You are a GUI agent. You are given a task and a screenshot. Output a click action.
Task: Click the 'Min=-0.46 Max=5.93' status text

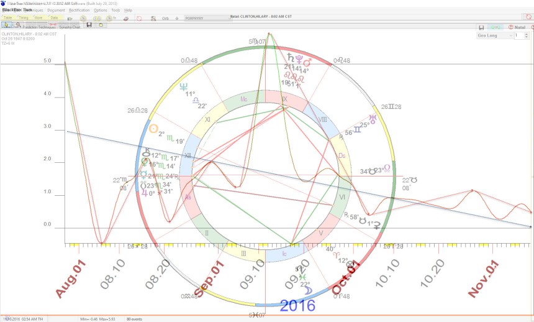tap(97, 320)
